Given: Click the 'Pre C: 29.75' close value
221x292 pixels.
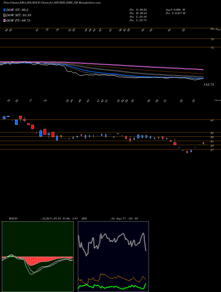Looking at the screenshot, I should (138, 20).
